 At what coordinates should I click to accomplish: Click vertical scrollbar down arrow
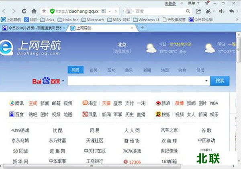[x=239, y=161]
